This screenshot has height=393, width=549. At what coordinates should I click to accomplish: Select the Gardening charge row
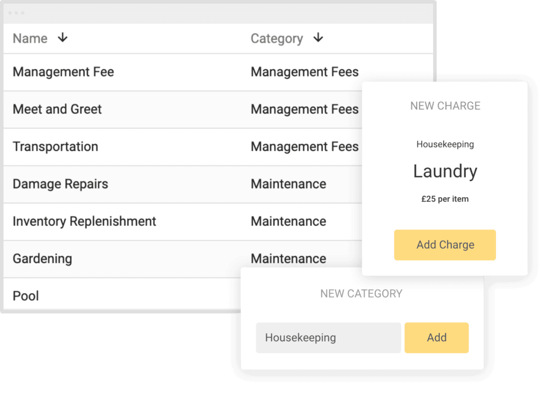click(42, 259)
